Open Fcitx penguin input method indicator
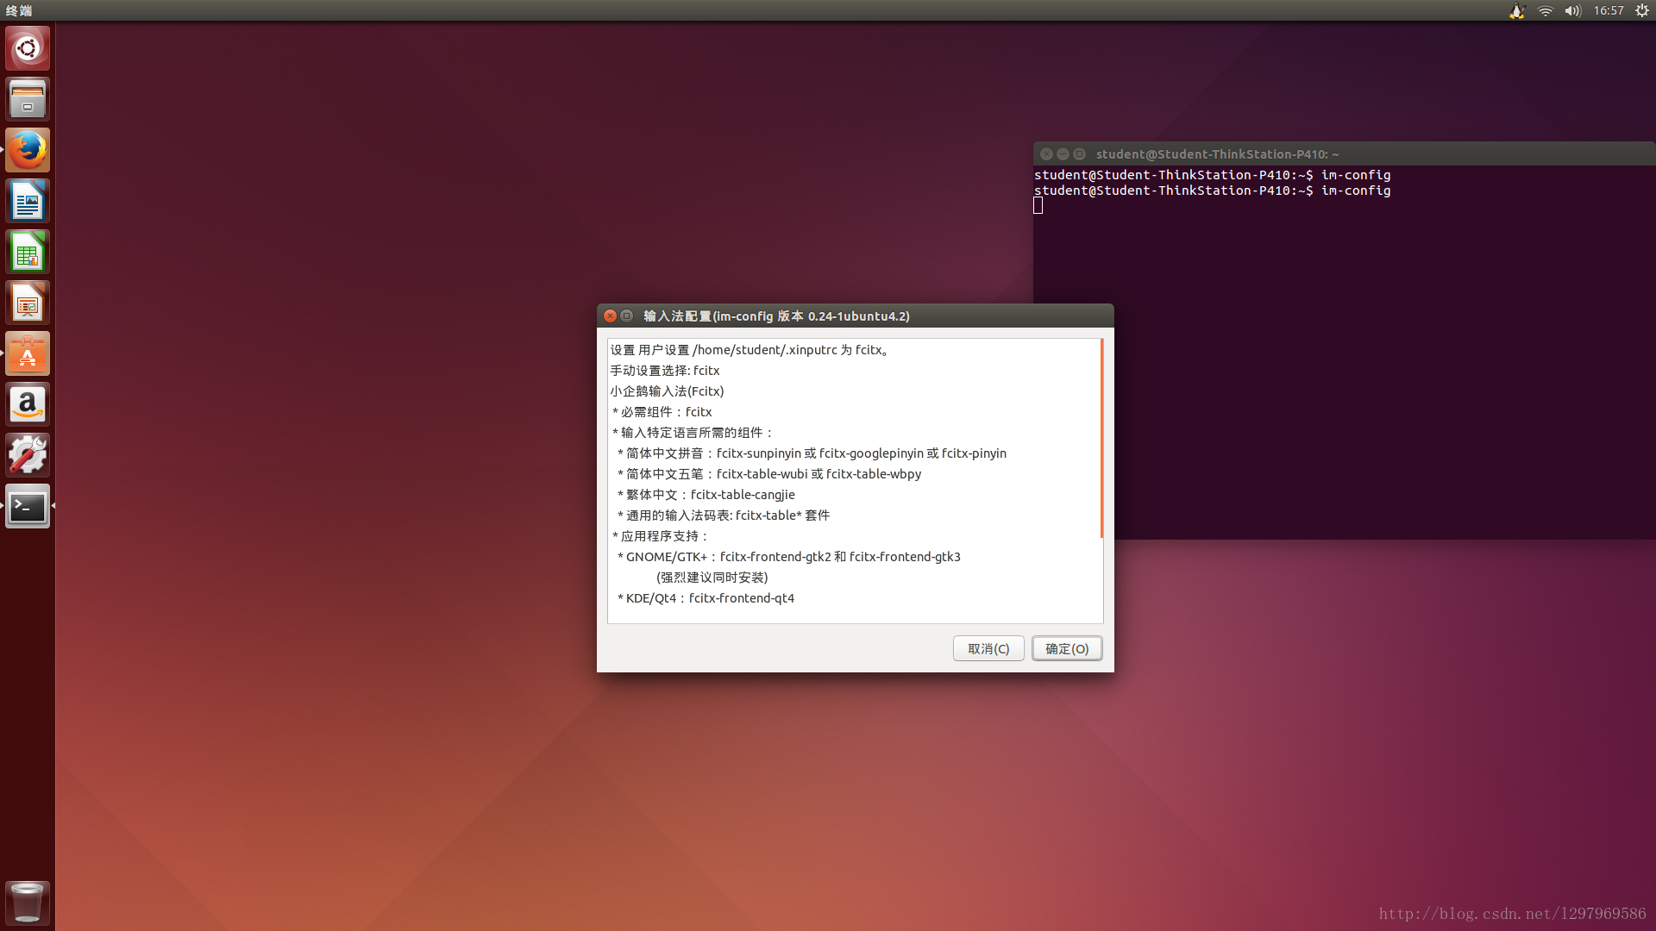 tap(1517, 10)
